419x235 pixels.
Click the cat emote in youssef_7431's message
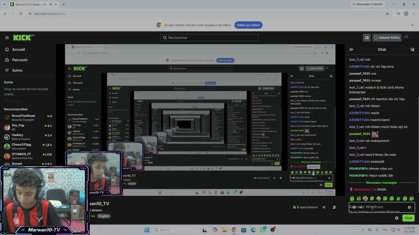[x=375, y=134]
